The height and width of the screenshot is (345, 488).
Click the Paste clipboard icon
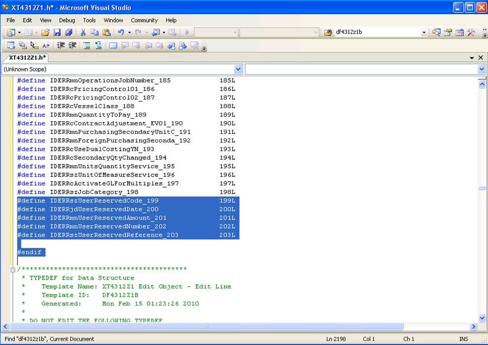tap(107, 32)
